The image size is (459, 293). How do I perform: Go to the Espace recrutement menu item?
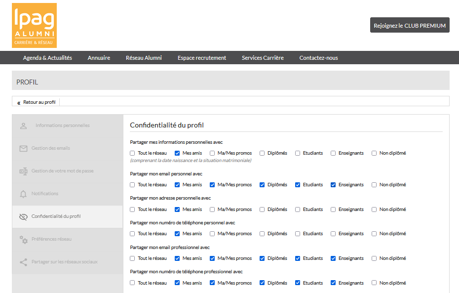[202, 58]
